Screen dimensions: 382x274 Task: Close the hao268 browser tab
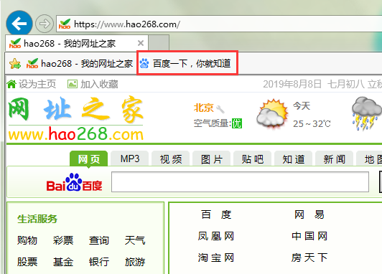[141, 43]
